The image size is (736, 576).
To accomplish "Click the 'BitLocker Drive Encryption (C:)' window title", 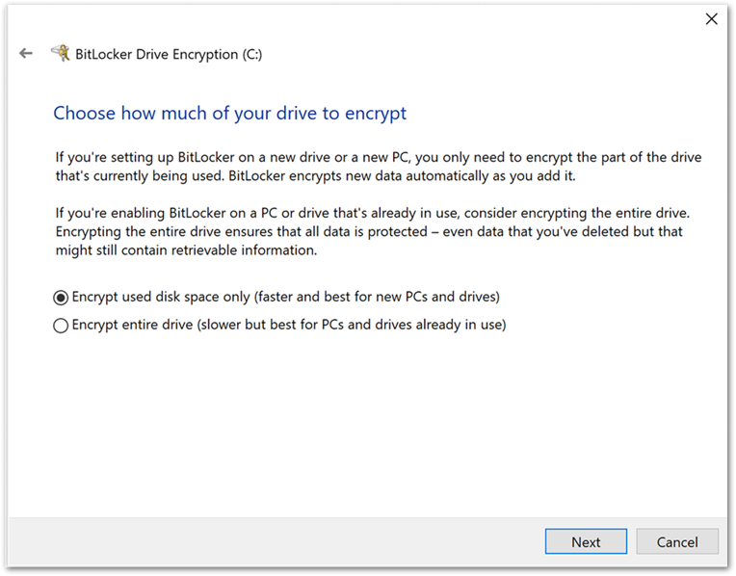I will pyautogui.click(x=169, y=55).
